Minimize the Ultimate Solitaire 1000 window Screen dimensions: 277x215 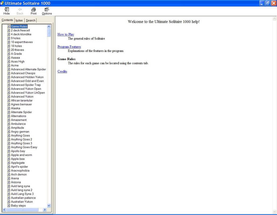pos(262,3)
